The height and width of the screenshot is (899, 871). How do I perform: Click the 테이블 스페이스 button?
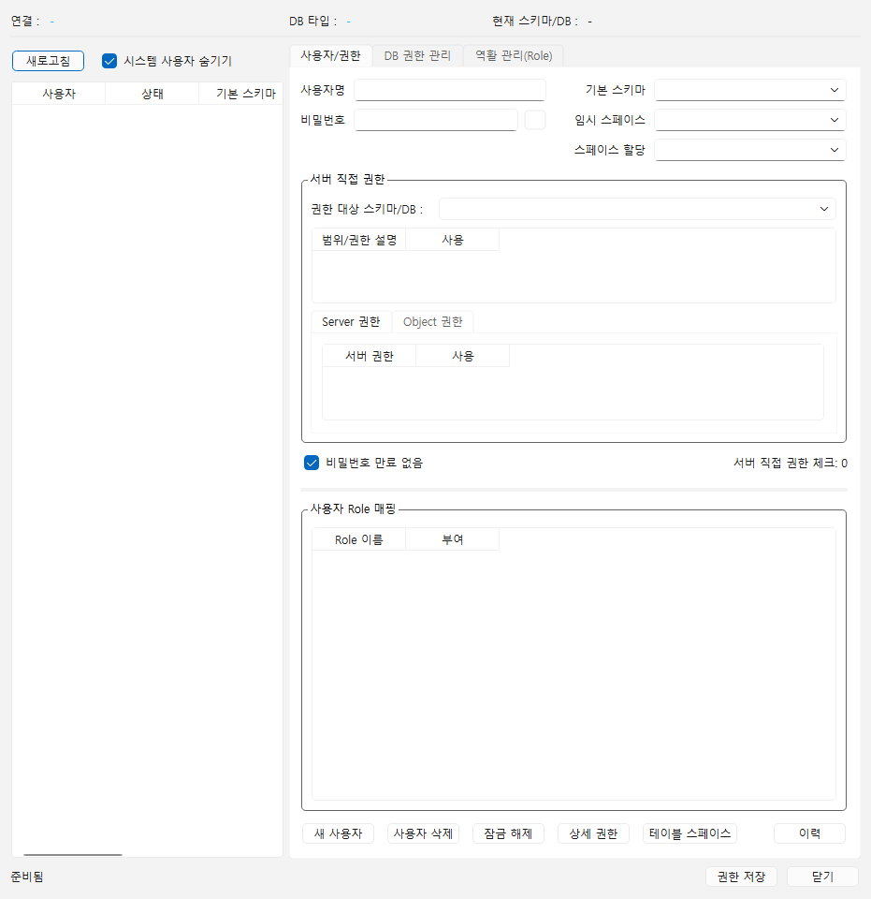(690, 833)
